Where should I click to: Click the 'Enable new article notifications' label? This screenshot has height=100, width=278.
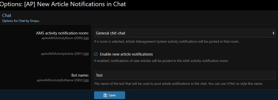pos(126,54)
